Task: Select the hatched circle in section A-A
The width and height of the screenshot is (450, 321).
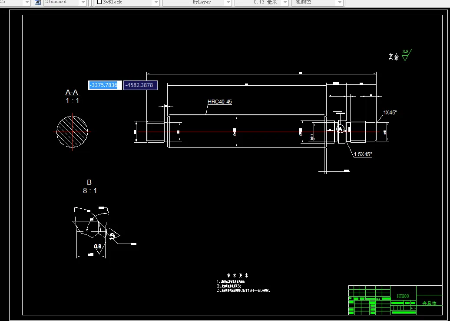Action: click(x=72, y=132)
